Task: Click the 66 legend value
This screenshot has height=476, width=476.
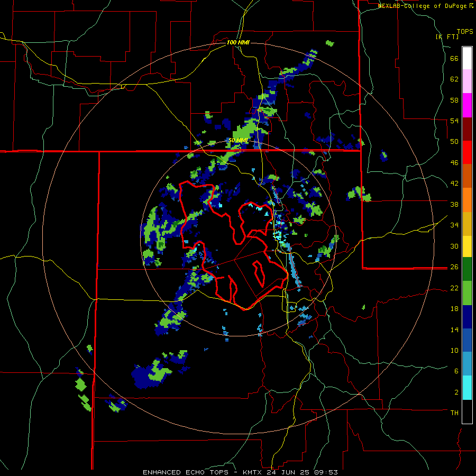Action: click(454, 59)
